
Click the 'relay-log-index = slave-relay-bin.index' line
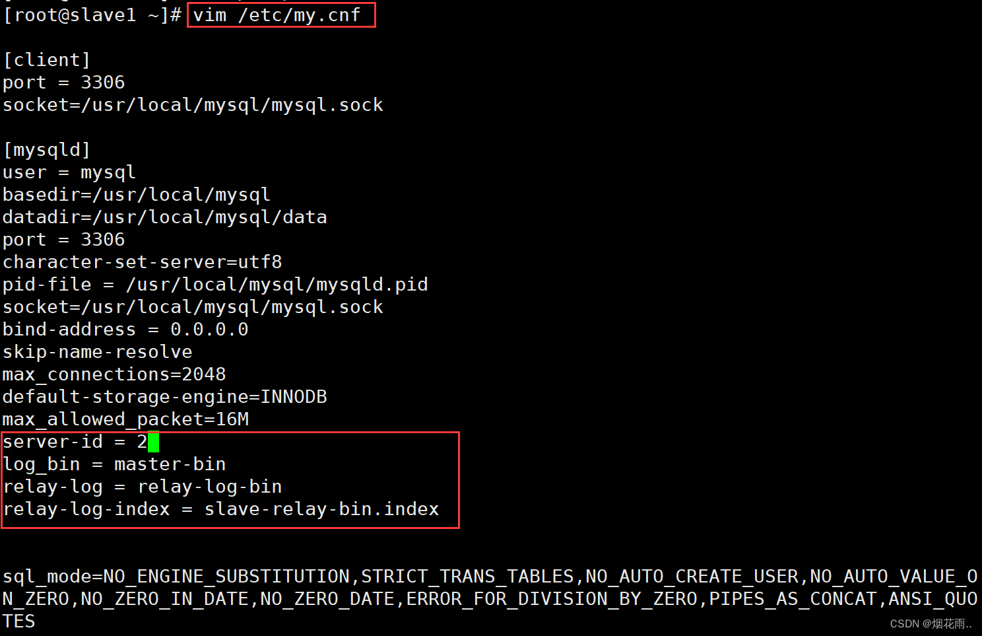click(x=221, y=509)
